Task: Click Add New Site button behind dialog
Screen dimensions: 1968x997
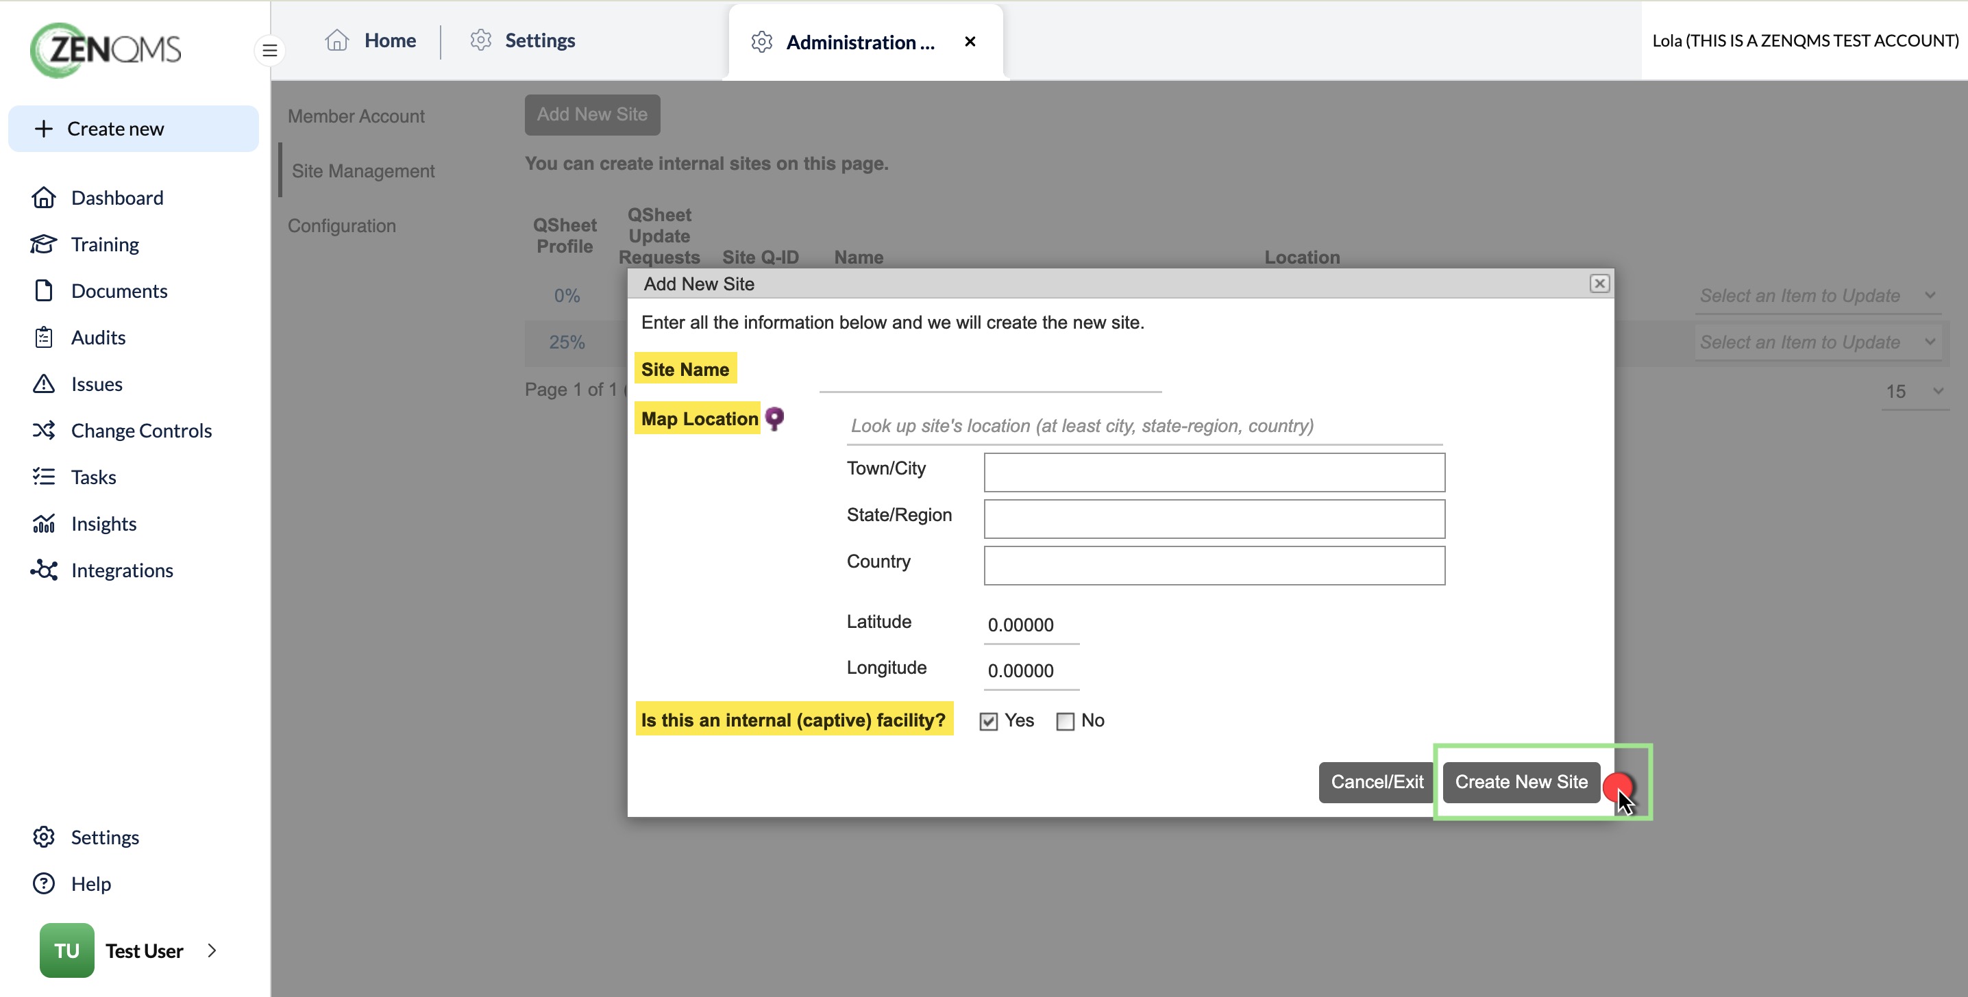Action: point(592,115)
